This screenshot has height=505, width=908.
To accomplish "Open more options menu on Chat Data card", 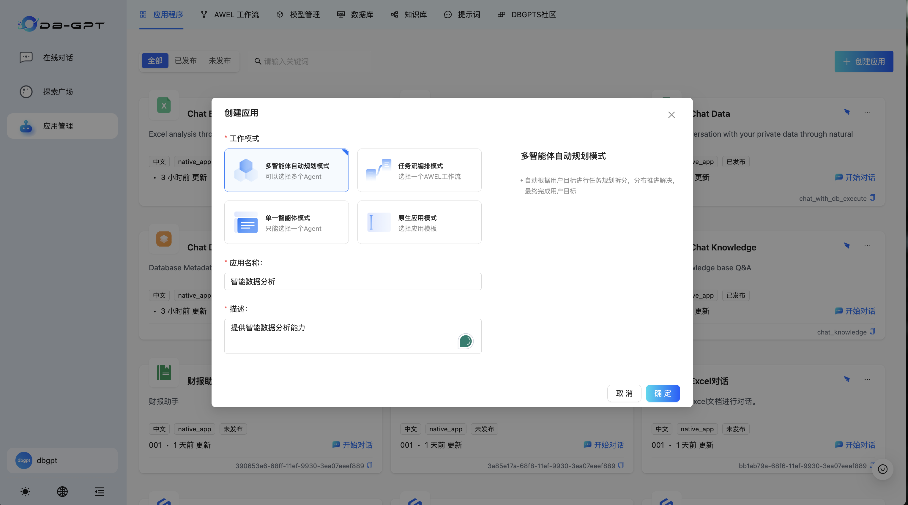I will pyautogui.click(x=867, y=112).
